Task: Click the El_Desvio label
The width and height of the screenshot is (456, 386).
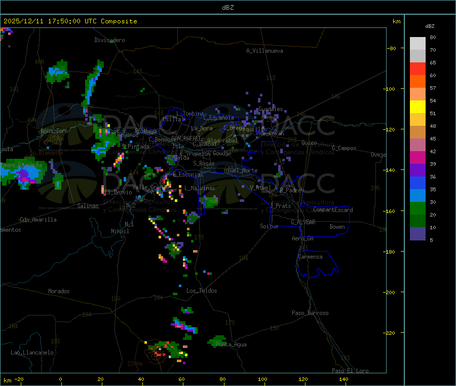Action: click(x=119, y=192)
